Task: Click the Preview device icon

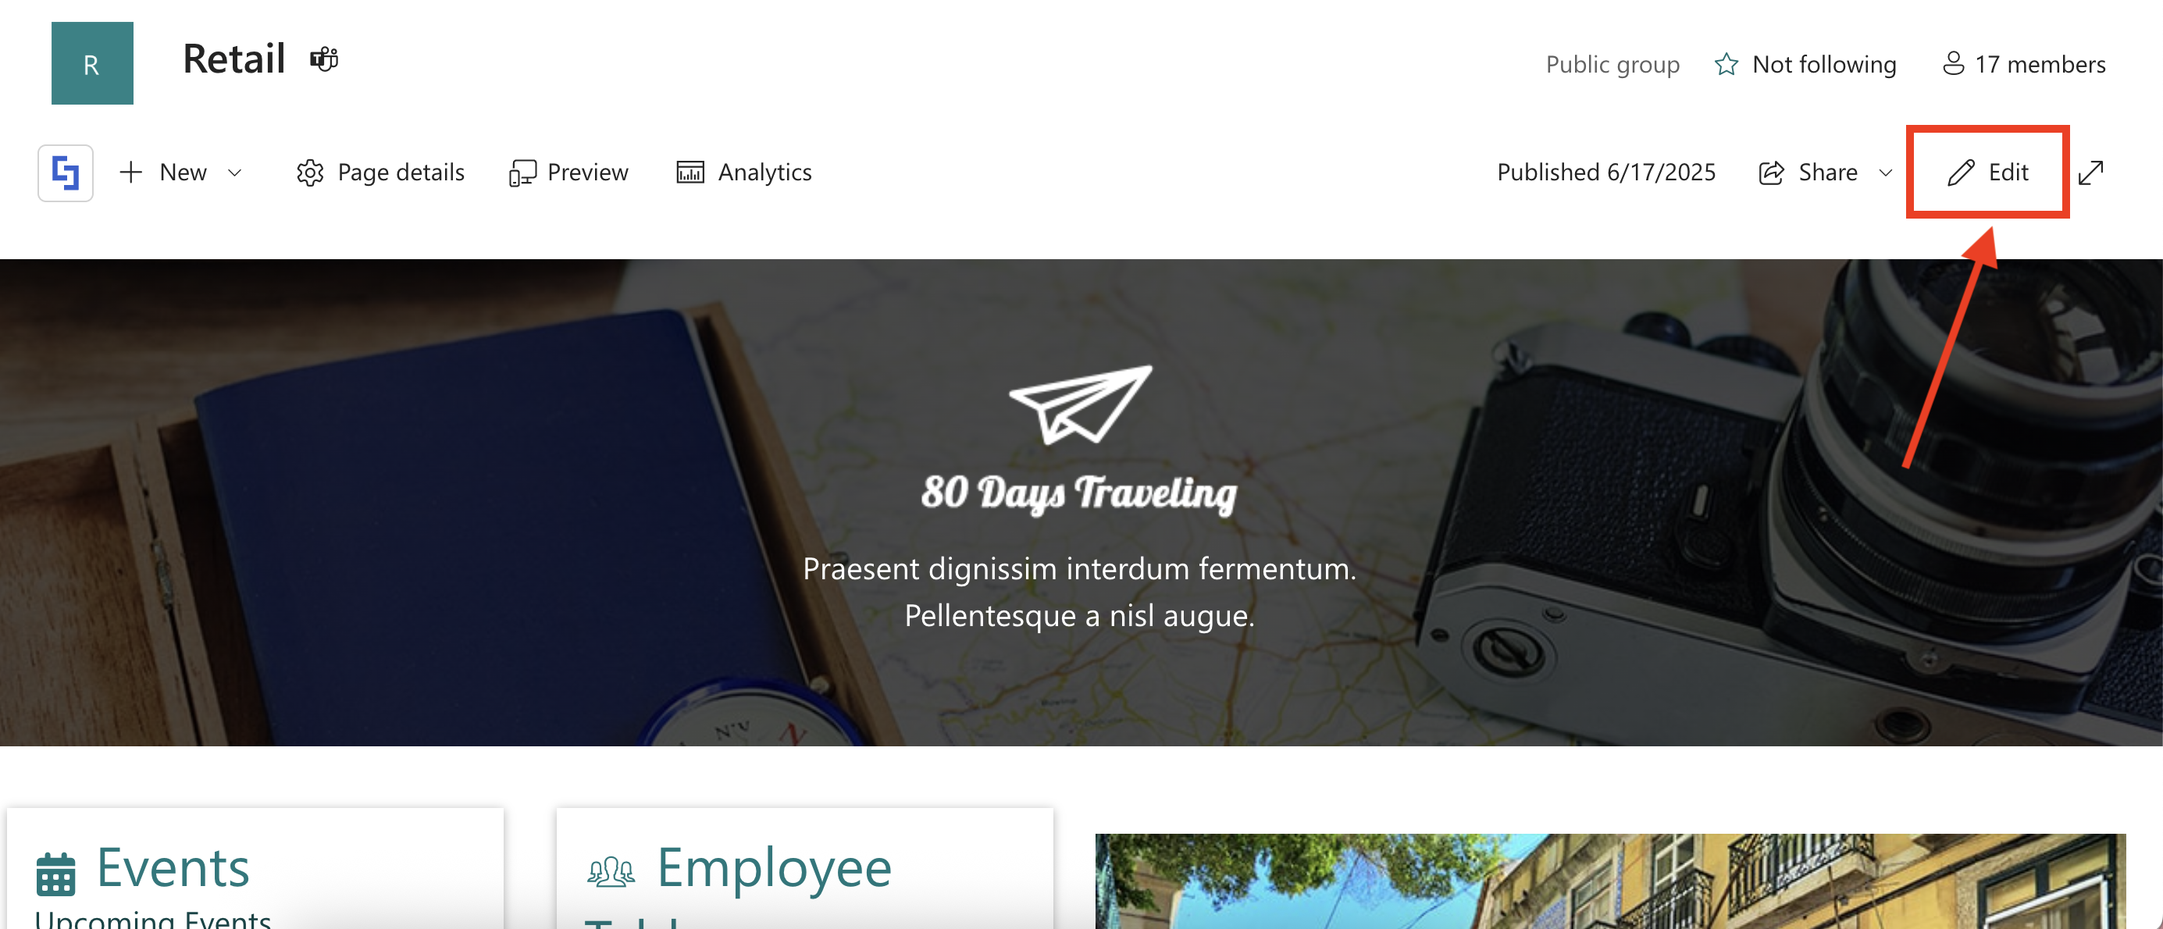Action: tap(522, 173)
